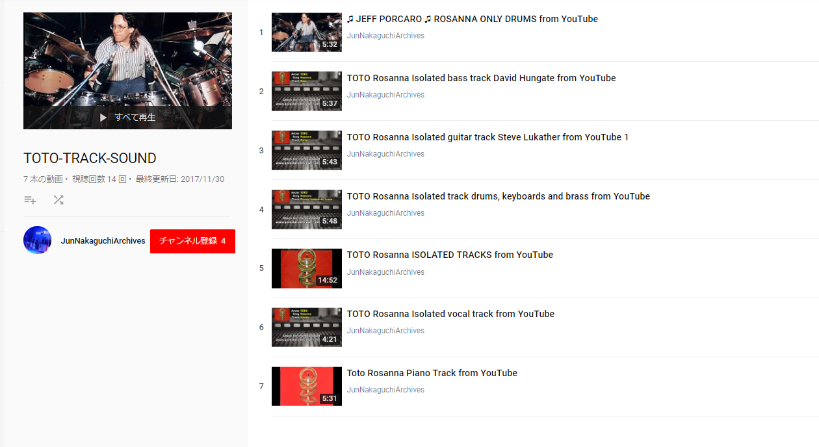Open TOTO Rosanna Isolated vocal track title
Screen dimensions: 819x447
click(x=450, y=314)
